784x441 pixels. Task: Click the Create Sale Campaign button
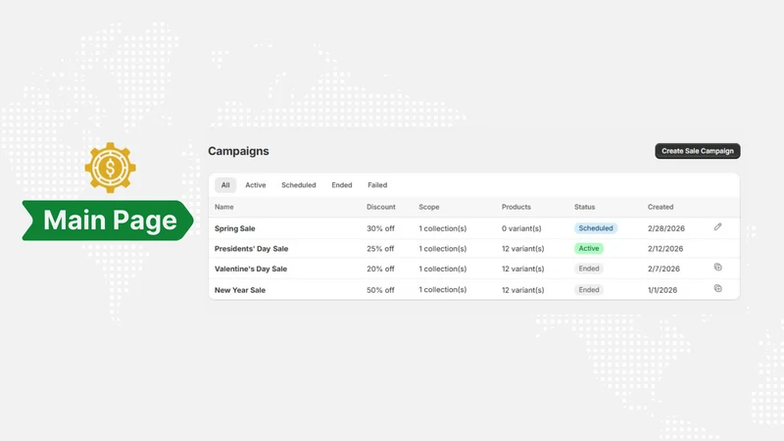click(x=698, y=151)
